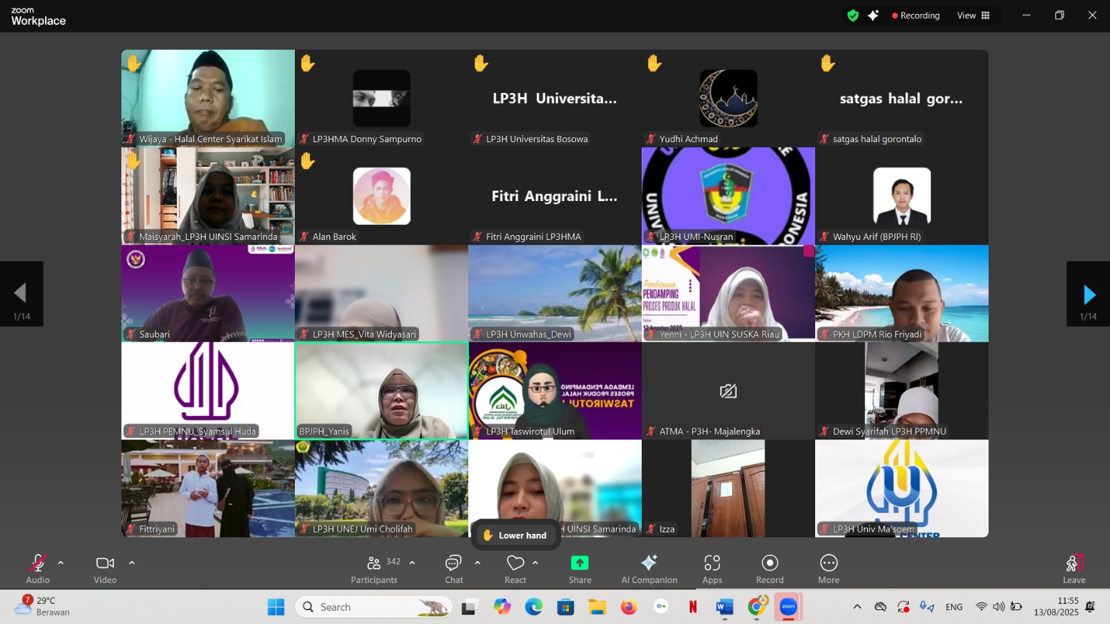Open the View layout menu
The width and height of the screenshot is (1110, 624).
(973, 15)
